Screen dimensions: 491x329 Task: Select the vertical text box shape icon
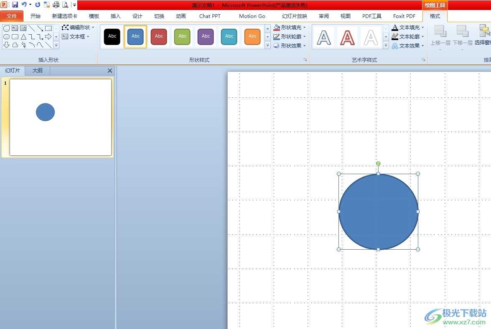click(23, 28)
